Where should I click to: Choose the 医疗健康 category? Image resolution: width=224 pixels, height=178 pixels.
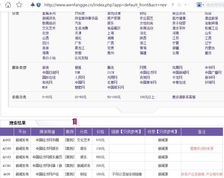179,18
